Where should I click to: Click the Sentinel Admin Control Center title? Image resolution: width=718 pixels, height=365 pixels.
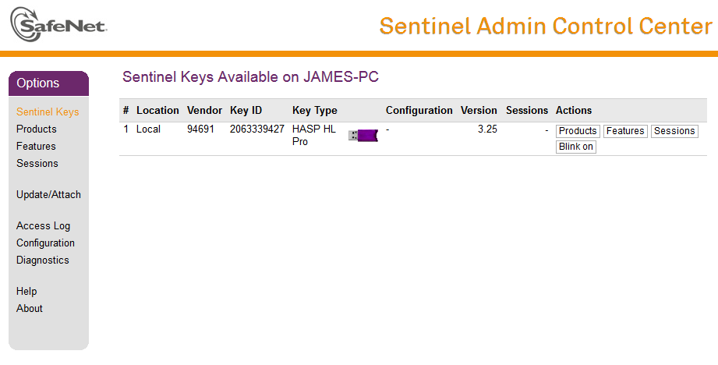tap(545, 26)
